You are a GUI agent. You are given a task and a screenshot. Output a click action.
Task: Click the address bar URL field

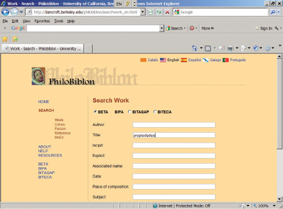click(85, 12)
